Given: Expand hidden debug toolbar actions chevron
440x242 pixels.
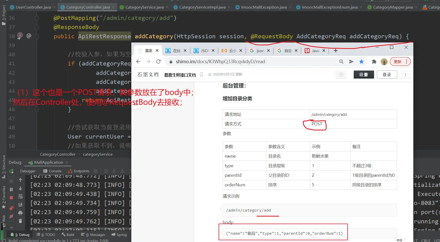Looking at the screenshot, I should [x=11, y=227].
